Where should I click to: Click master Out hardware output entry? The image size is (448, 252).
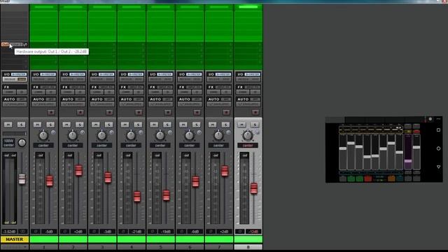tap(13, 44)
